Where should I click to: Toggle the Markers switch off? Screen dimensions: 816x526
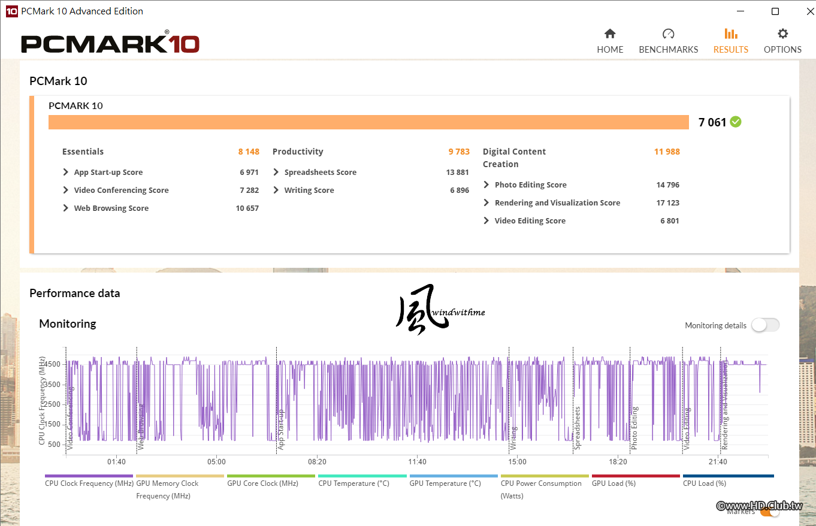coord(770,511)
